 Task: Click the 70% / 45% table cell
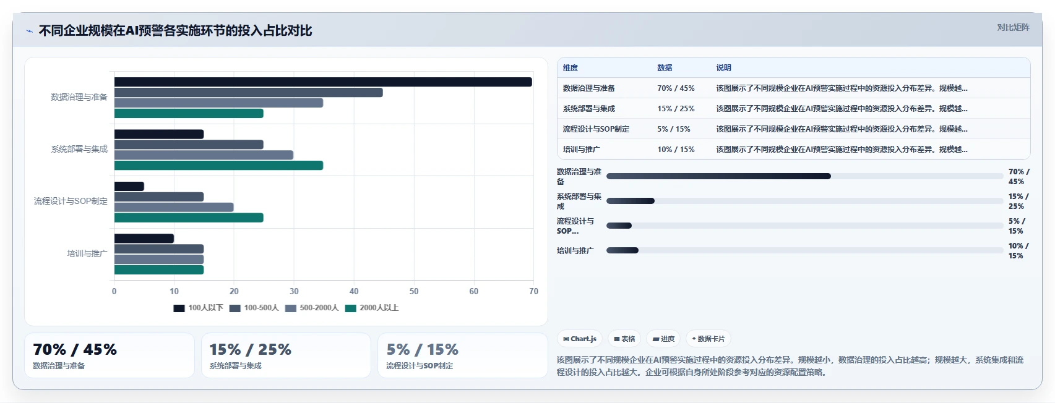pyautogui.click(x=676, y=88)
